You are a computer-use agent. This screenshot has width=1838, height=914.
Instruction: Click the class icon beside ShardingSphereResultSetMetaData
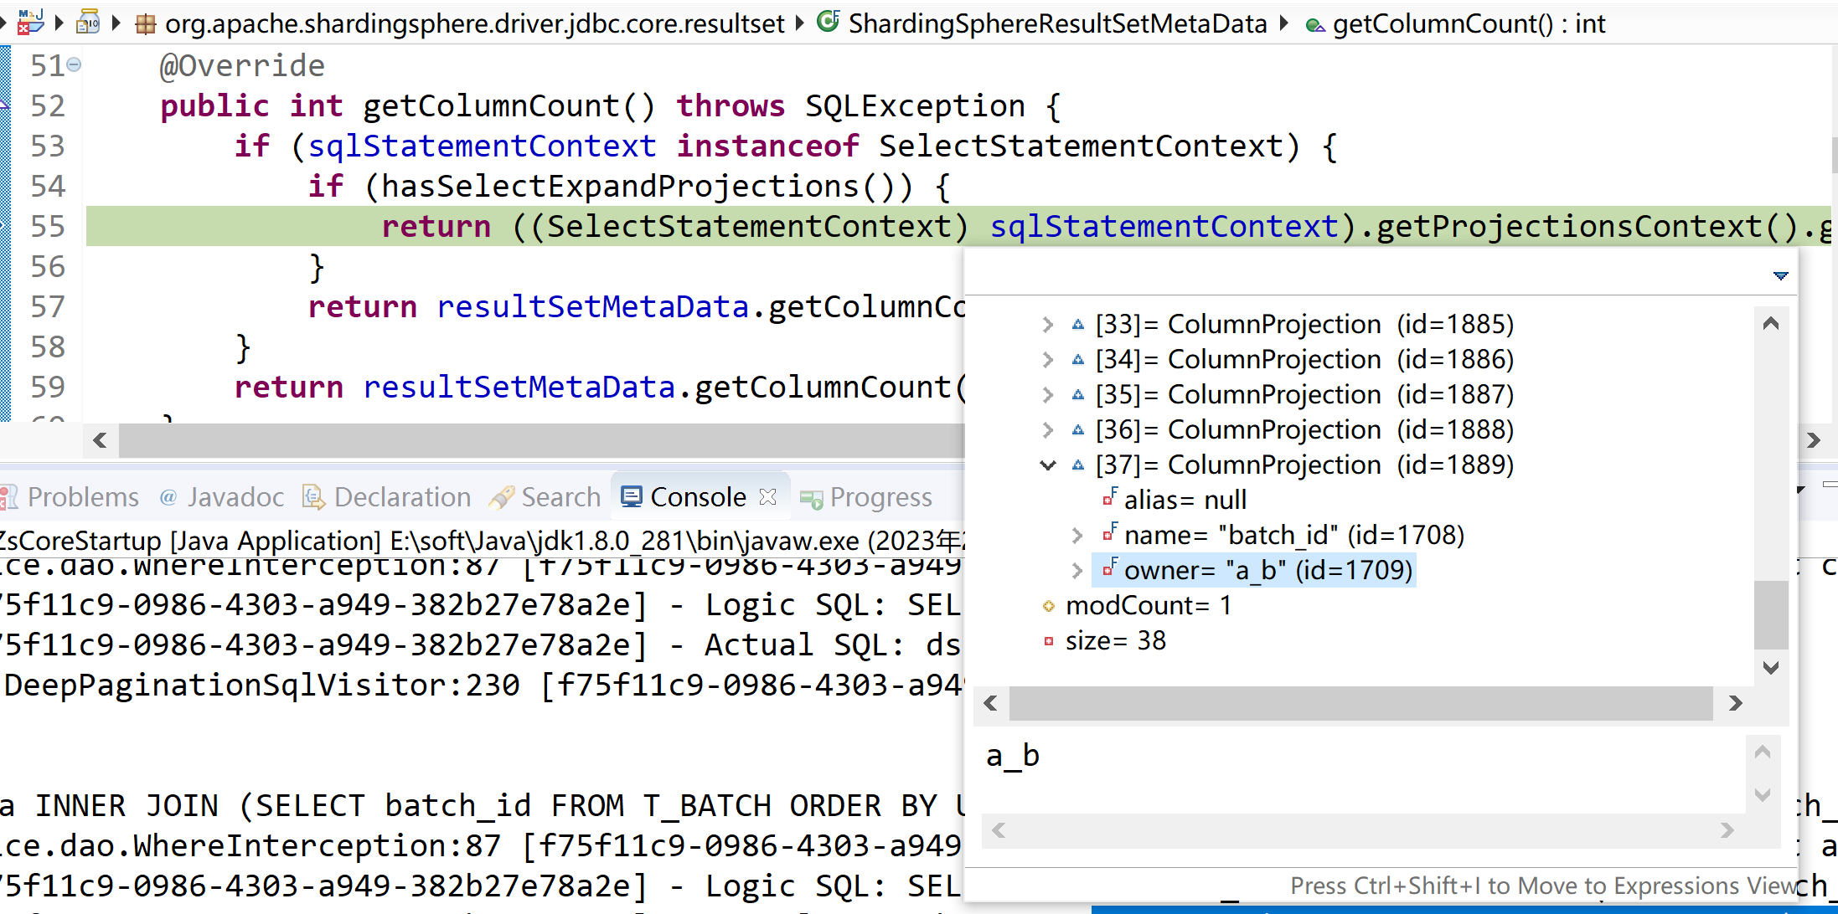click(828, 23)
